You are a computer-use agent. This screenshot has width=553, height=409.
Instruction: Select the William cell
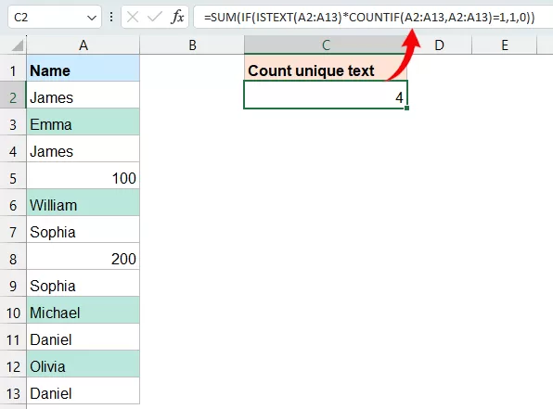(84, 203)
